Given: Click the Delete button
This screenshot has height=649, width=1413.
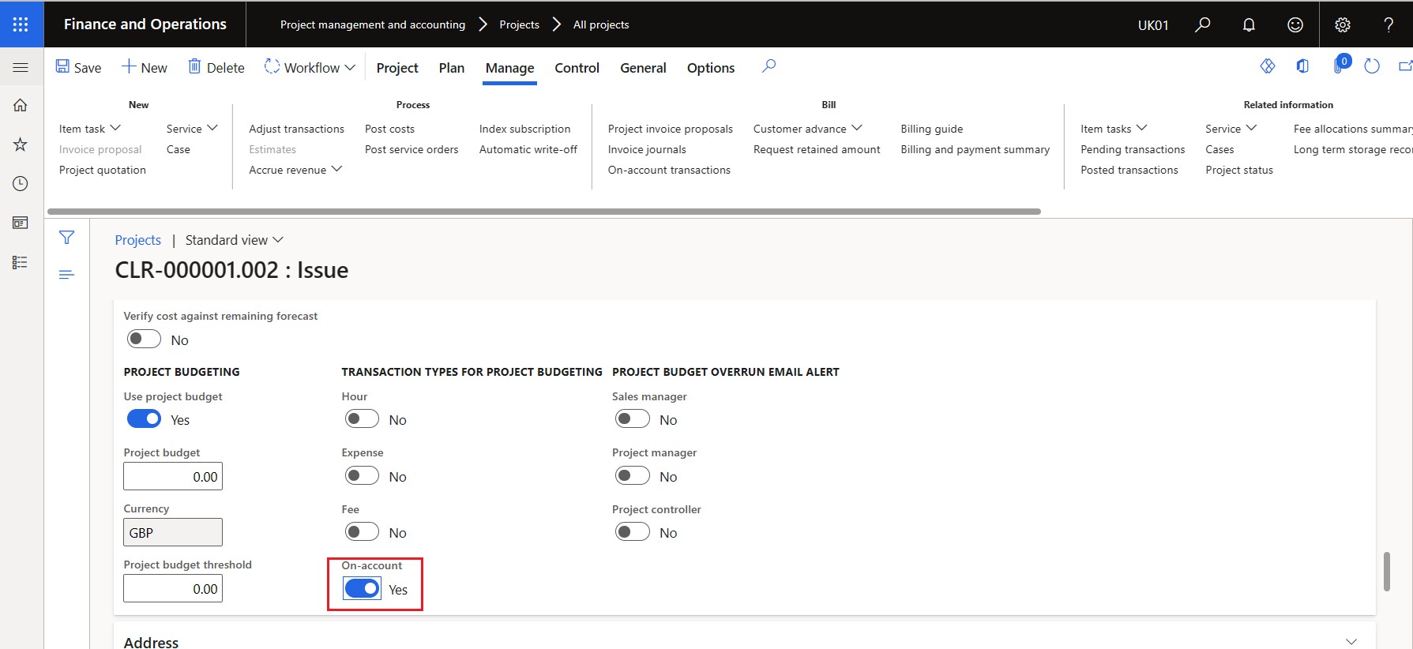Looking at the screenshot, I should [x=216, y=67].
